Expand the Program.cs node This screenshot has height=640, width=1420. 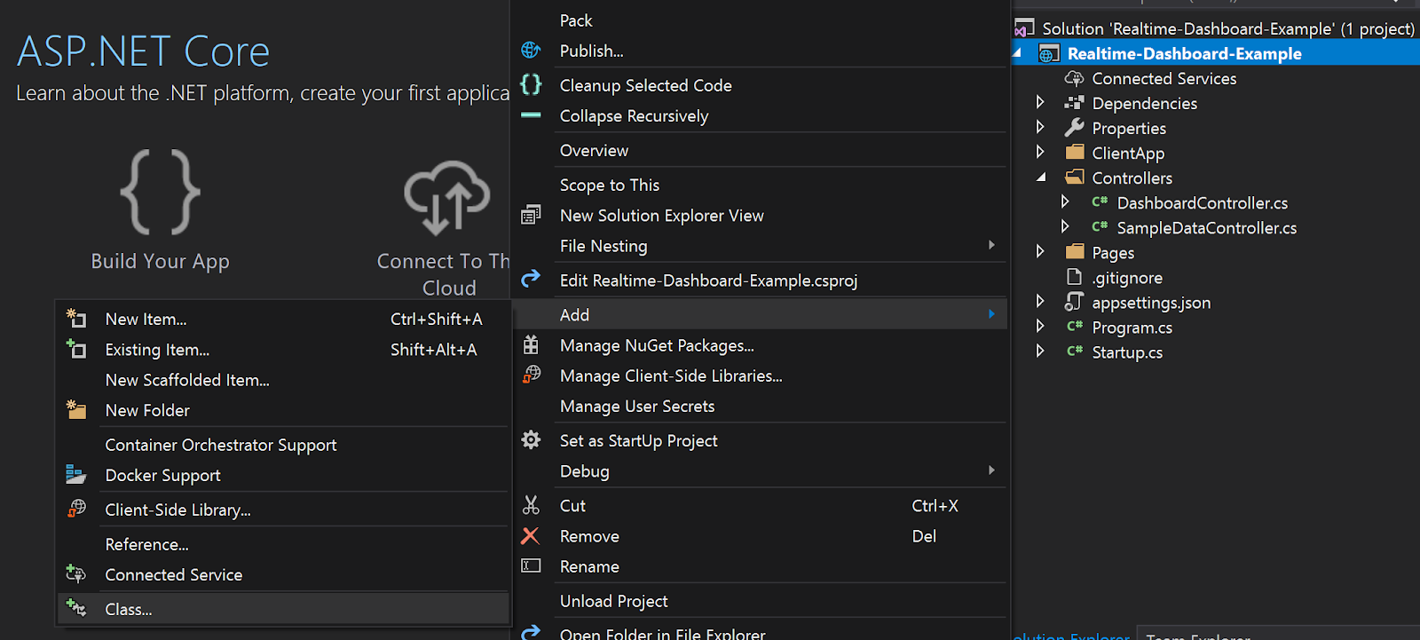(x=1040, y=326)
